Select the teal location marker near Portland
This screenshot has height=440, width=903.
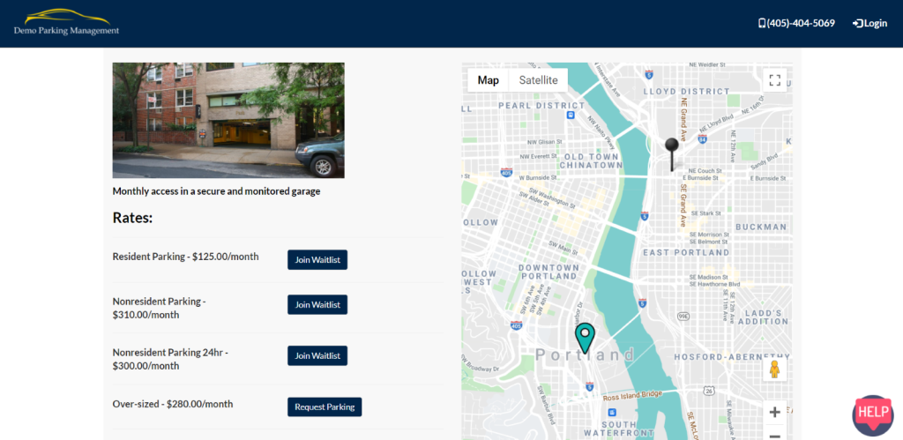coord(585,337)
